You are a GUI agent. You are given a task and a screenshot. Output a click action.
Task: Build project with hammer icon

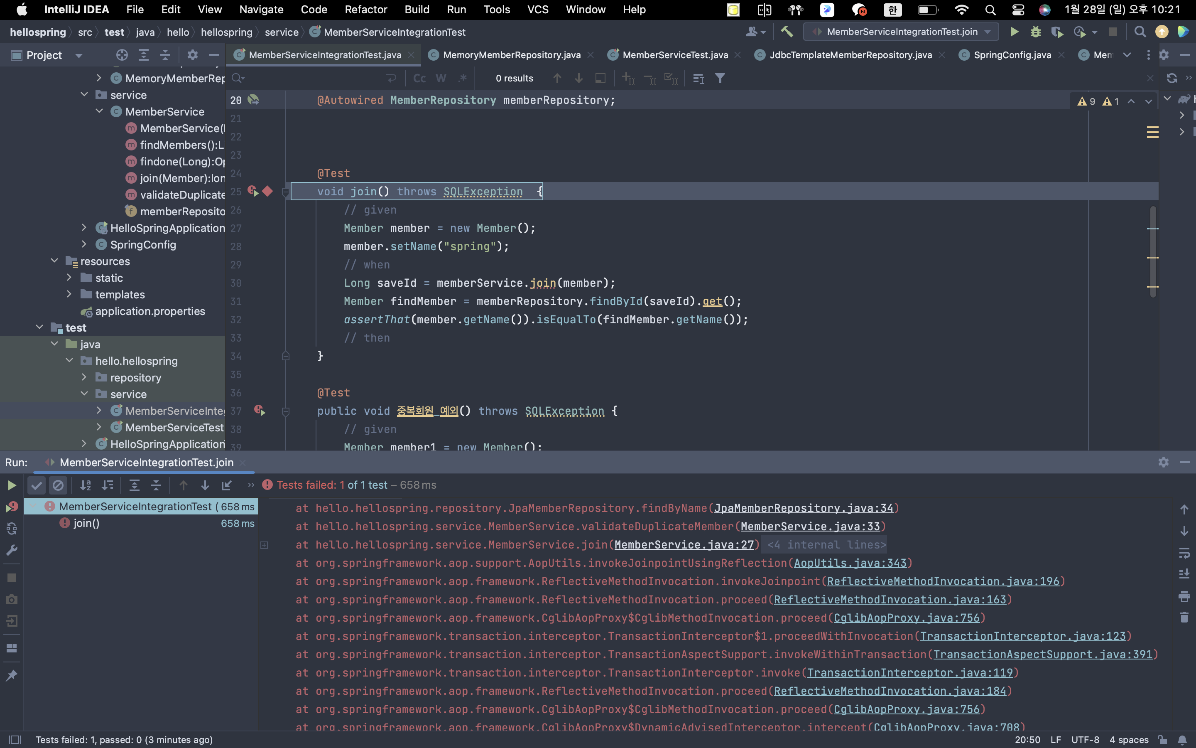[x=787, y=32]
